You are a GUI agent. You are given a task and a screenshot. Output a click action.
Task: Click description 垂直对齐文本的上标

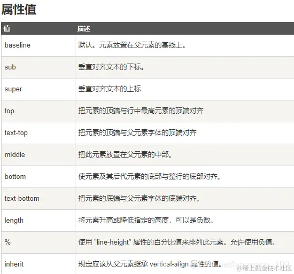(x=110, y=89)
